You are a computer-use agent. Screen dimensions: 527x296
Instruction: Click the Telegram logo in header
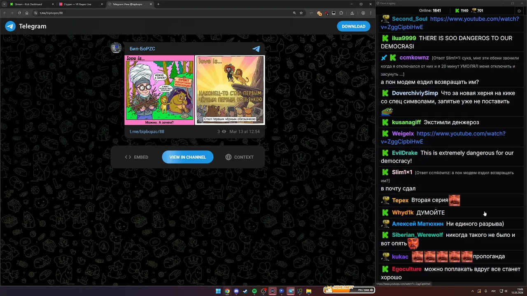[10, 26]
